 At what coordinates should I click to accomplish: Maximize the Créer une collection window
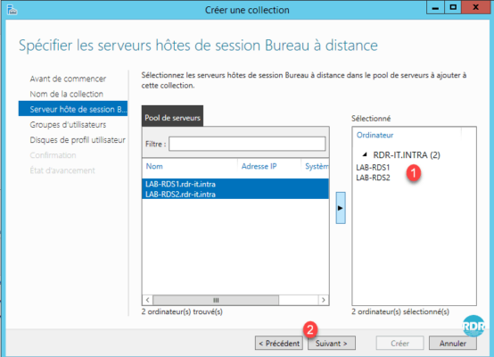point(453,7)
